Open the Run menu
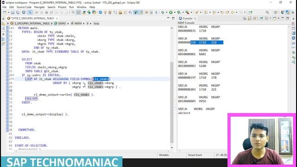The height and width of the screenshot is (167, 297). [x=71, y=7]
